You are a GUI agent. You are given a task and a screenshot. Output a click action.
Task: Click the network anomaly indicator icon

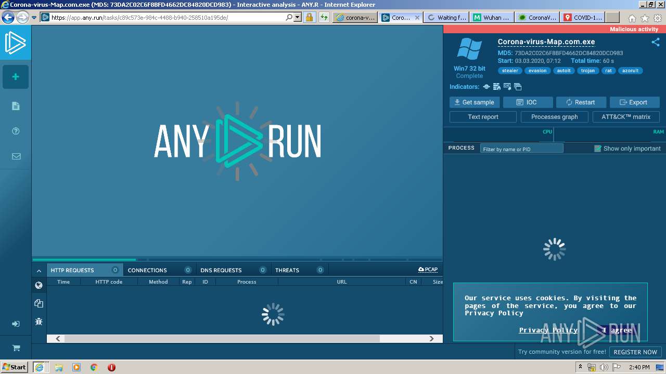coord(486,87)
